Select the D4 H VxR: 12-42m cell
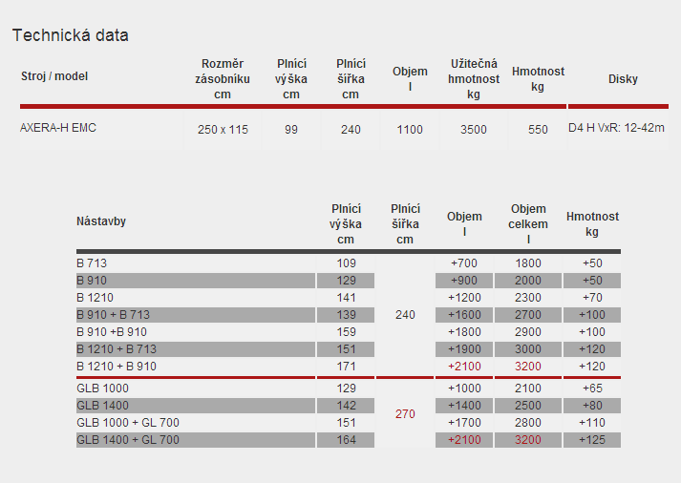The image size is (681, 483). pos(616,128)
